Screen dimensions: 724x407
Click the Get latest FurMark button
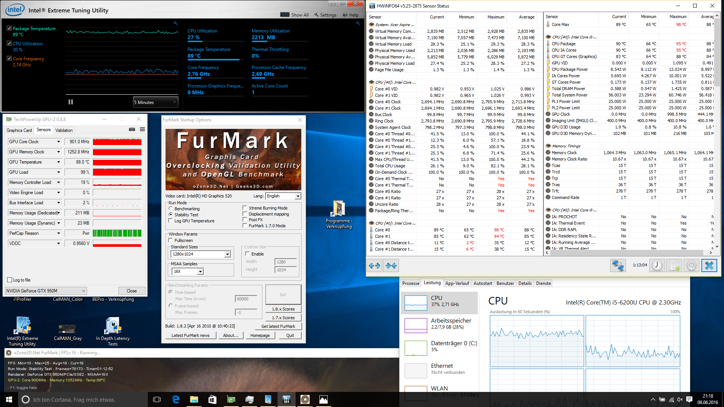tap(278, 326)
